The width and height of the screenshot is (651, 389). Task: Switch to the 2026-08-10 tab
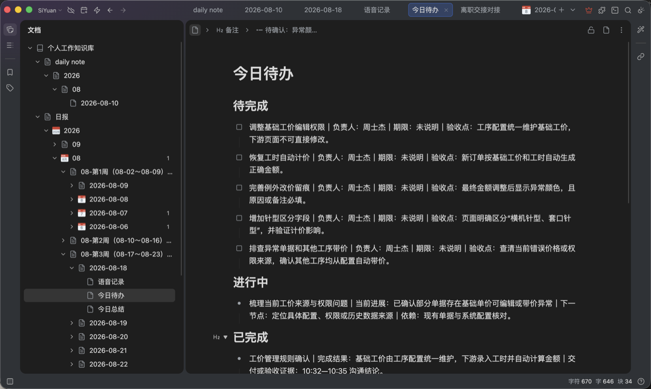[x=263, y=10]
